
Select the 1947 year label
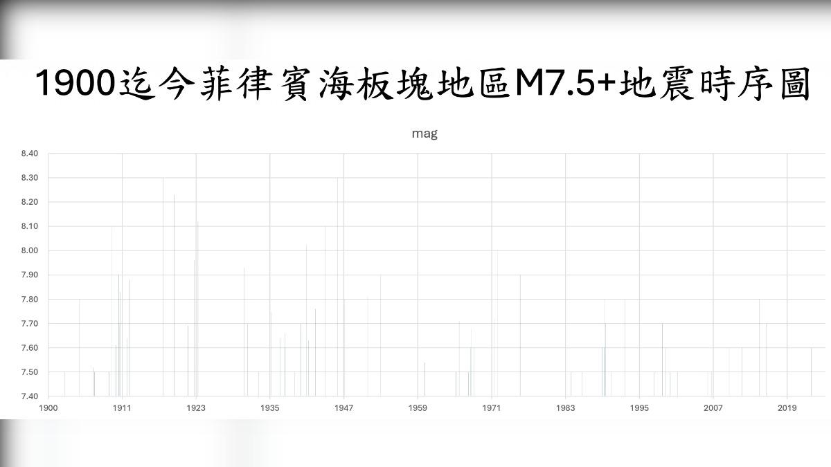[x=344, y=408]
